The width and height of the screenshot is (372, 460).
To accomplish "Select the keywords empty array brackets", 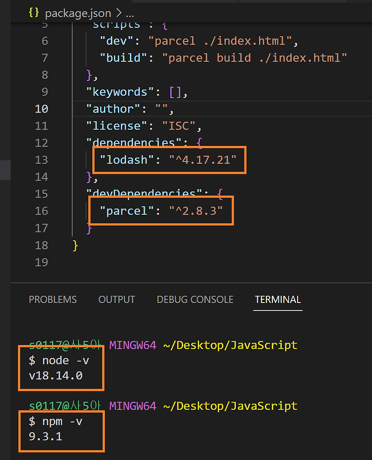I will [174, 92].
